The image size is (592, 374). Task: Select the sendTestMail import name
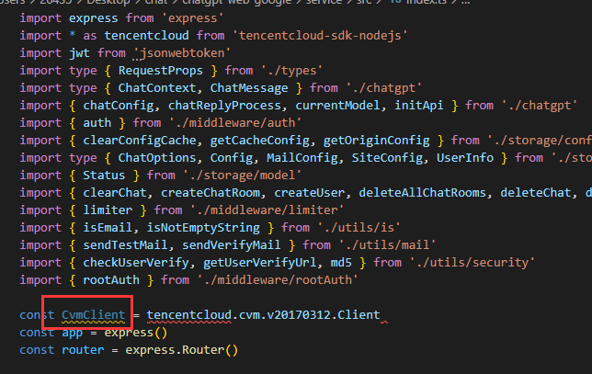(125, 245)
